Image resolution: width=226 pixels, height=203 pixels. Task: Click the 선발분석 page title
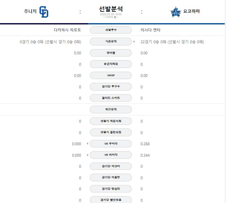(111, 9)
